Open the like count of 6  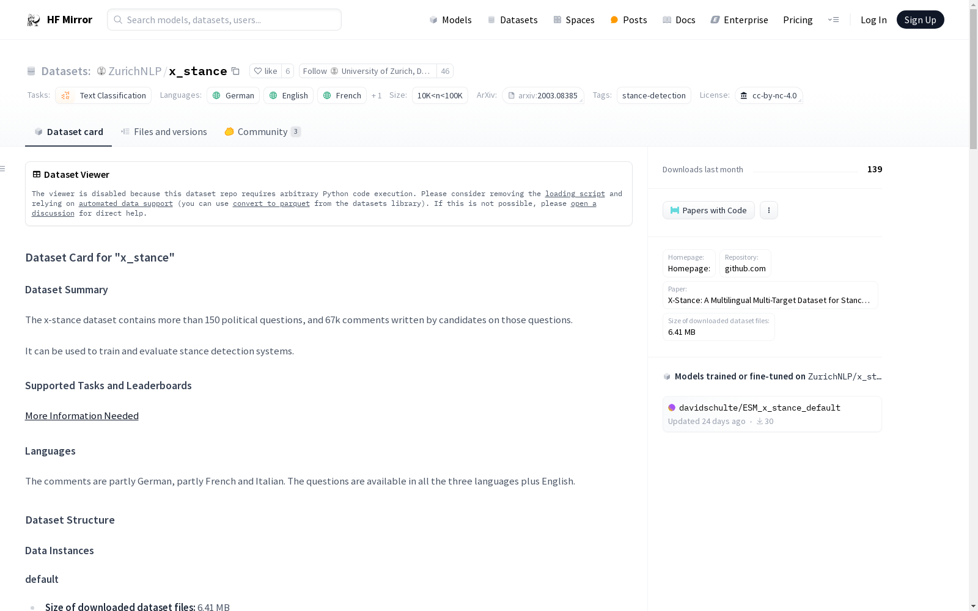(x=287, y=71)
